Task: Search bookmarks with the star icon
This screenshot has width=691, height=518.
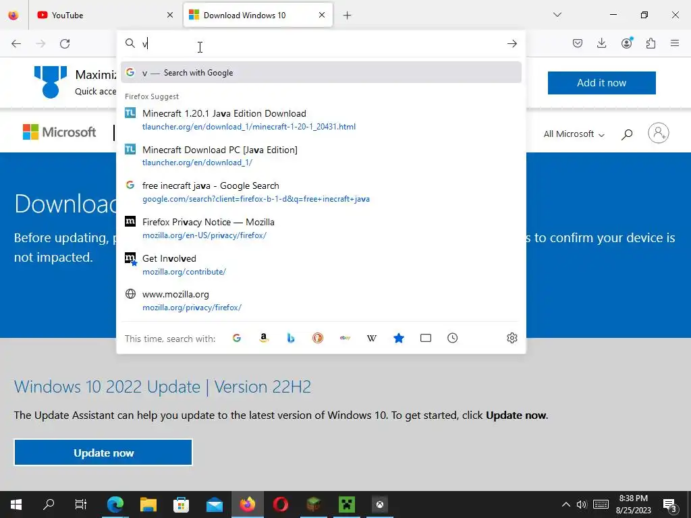Action: [x=398, y=338]
